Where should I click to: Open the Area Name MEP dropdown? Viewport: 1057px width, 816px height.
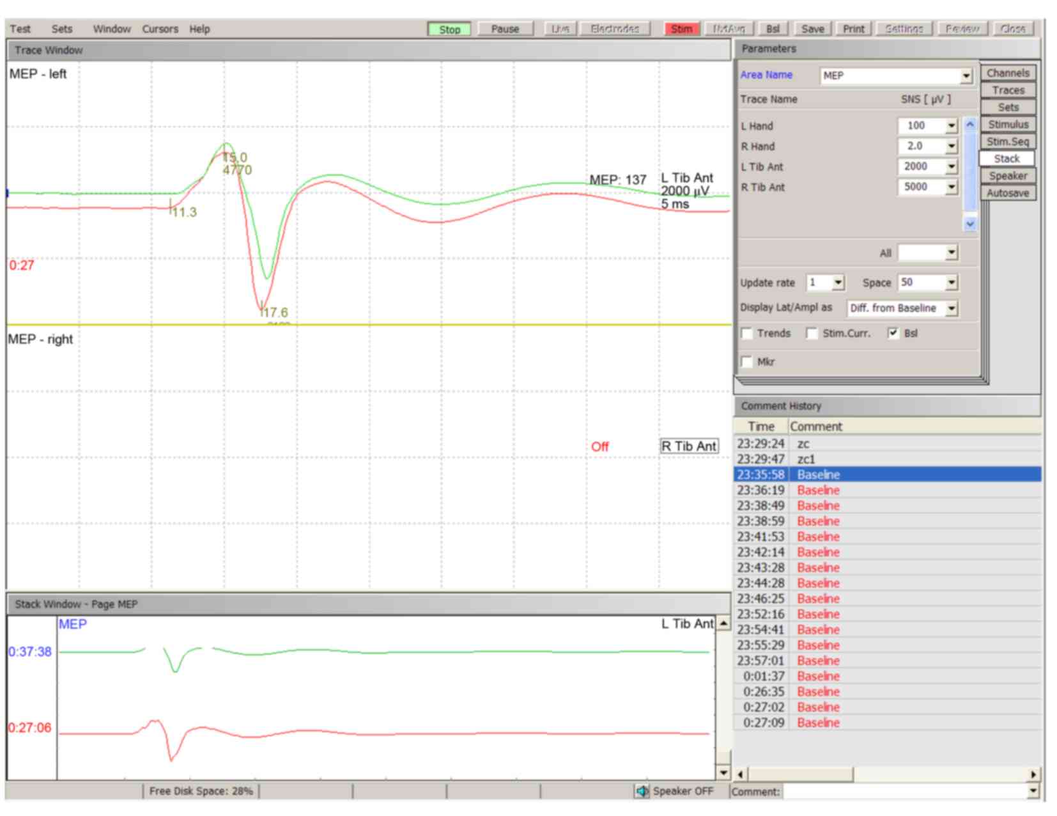[x=966, y=76]
